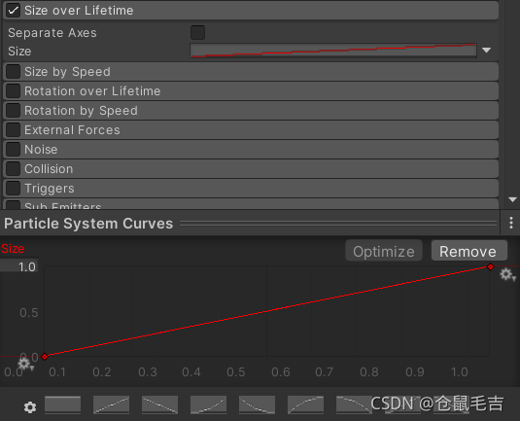520x421 pixels.
Task: Apply the linear descending curve preset
Action: [x=159, y=404]
